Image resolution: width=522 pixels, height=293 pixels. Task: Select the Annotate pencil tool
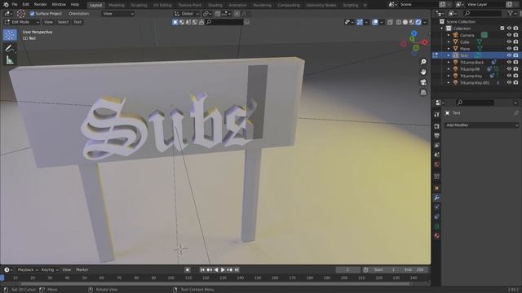pos(10,49)
